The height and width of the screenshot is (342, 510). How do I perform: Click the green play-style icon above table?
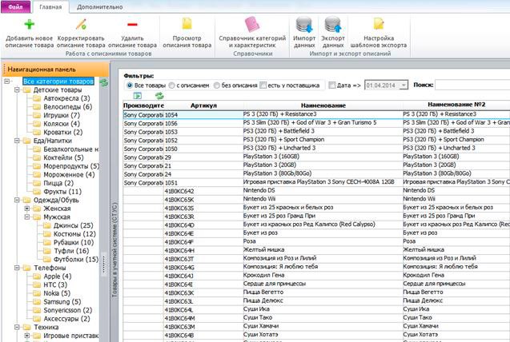pos(137,96)
